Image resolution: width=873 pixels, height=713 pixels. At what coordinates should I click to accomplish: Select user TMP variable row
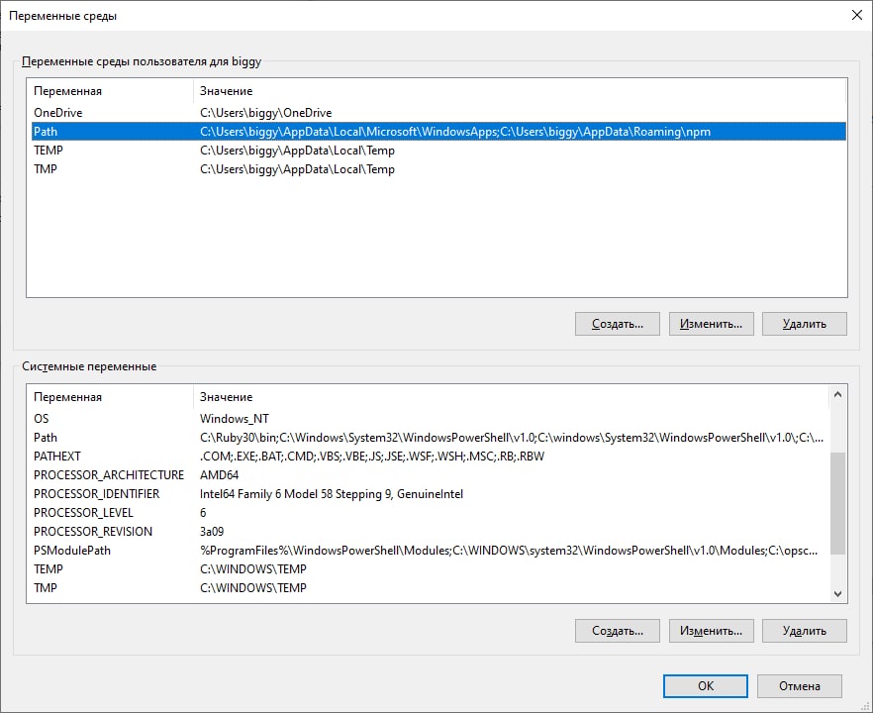click(436, 169)
